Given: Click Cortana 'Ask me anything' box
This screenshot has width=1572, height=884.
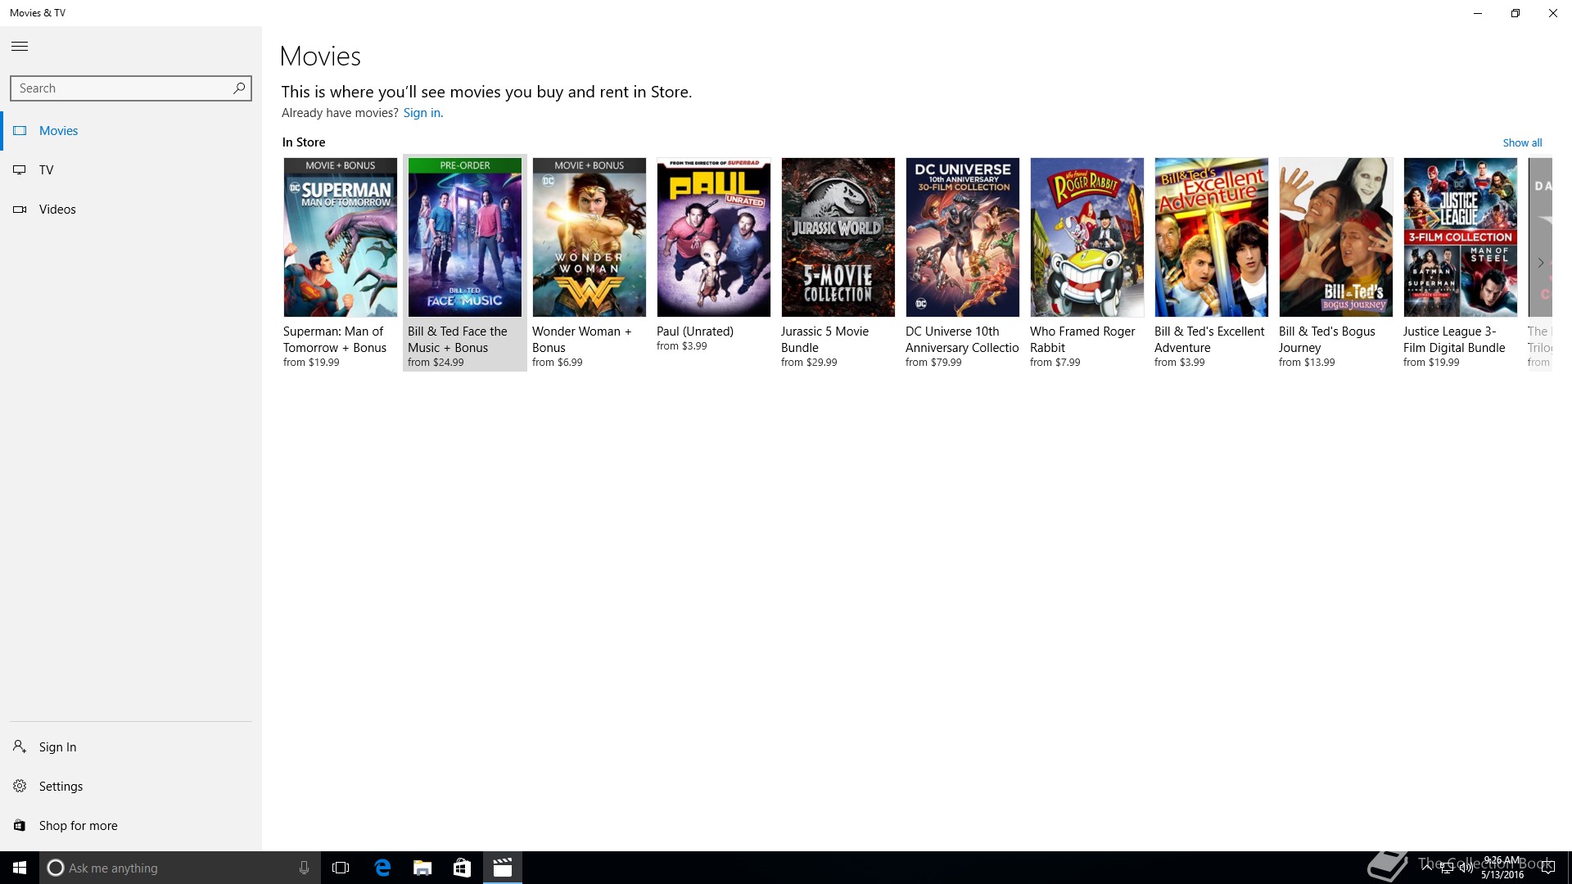Looking at the screenshot, I should pos(179,868).
